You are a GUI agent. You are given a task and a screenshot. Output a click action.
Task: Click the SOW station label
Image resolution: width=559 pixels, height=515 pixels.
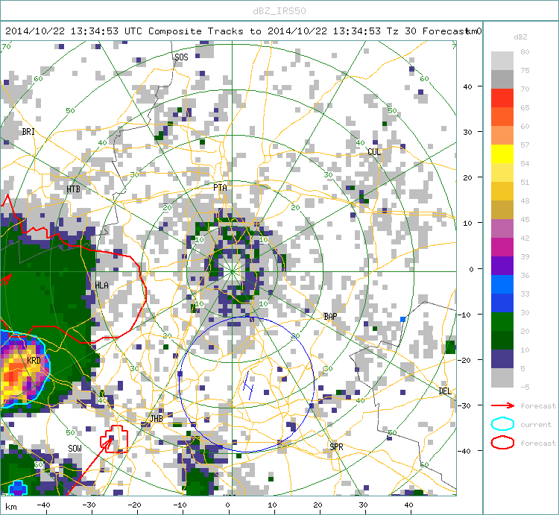coord(75,449)
